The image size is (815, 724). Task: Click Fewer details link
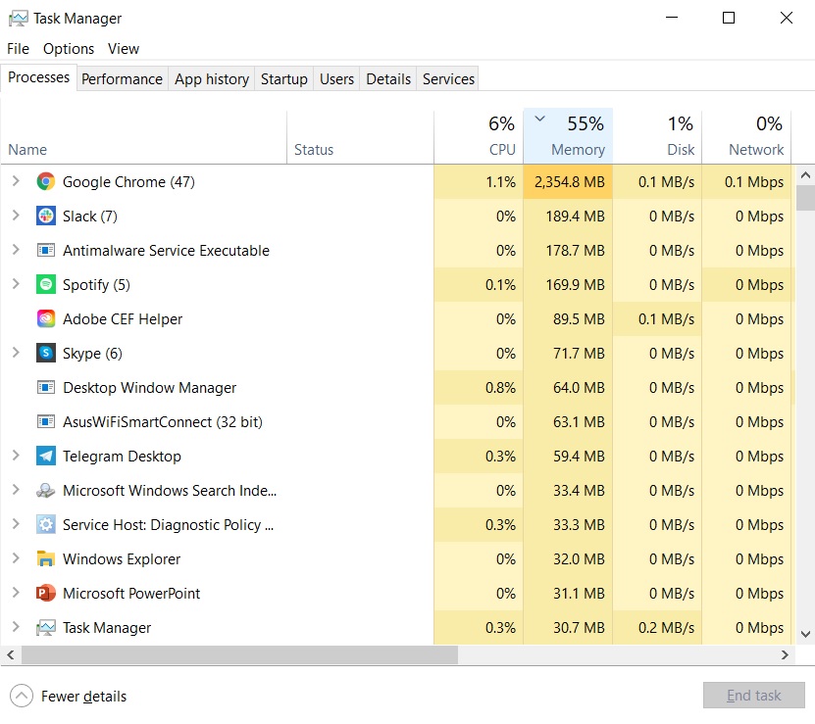[83, 697]
